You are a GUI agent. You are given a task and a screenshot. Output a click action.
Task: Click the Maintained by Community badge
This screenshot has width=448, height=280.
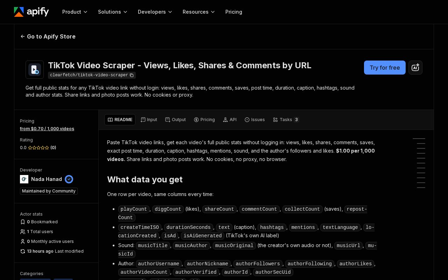pos(49,191)
